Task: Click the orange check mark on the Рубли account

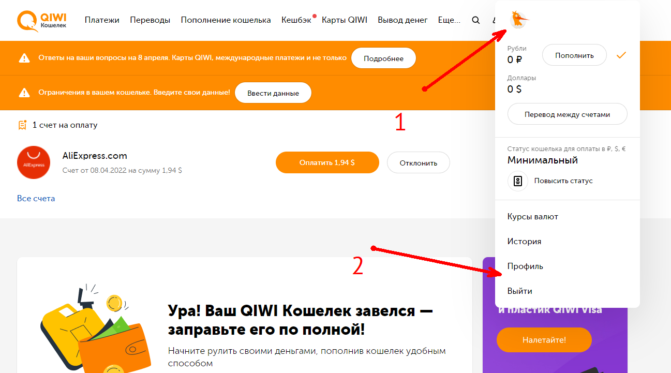Action: pyautogui.click(x=621, y=55)
